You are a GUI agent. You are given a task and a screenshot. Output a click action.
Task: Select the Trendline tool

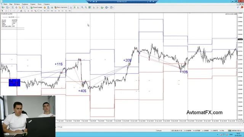pyautogui.click(x=18, y=11)
